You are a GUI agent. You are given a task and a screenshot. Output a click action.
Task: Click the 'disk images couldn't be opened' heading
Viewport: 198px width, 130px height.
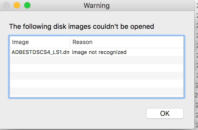coord(103,26)
